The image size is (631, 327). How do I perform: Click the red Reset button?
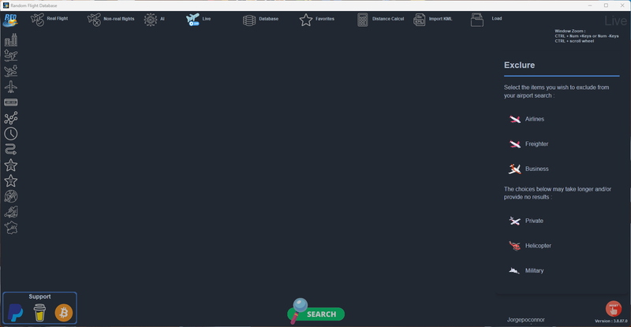613,309
